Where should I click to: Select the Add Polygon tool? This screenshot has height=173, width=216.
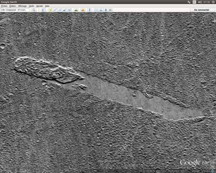55,10
